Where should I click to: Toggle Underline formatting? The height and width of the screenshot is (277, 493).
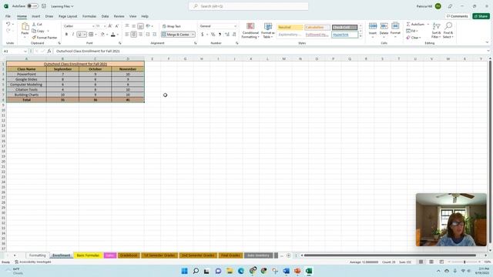pos(79,34)
